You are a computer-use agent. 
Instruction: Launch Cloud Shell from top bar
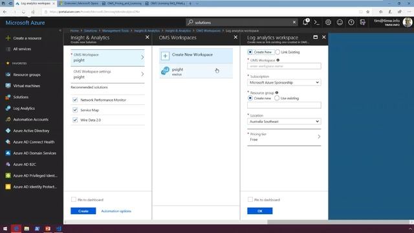[317, 23]
